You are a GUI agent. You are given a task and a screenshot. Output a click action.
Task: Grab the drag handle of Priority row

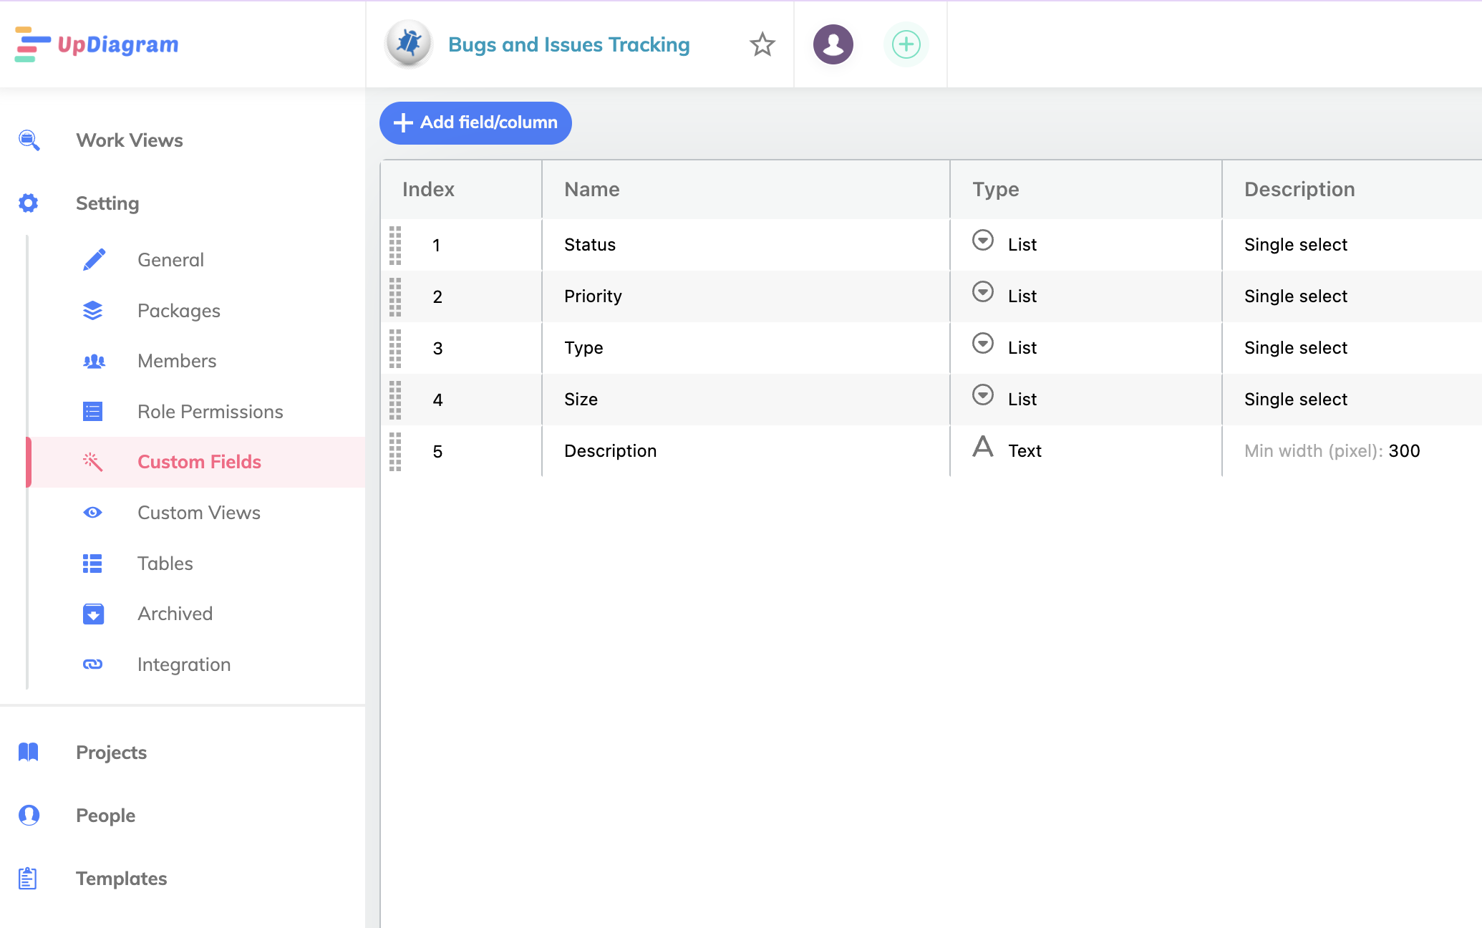click(x=395, y=296)
